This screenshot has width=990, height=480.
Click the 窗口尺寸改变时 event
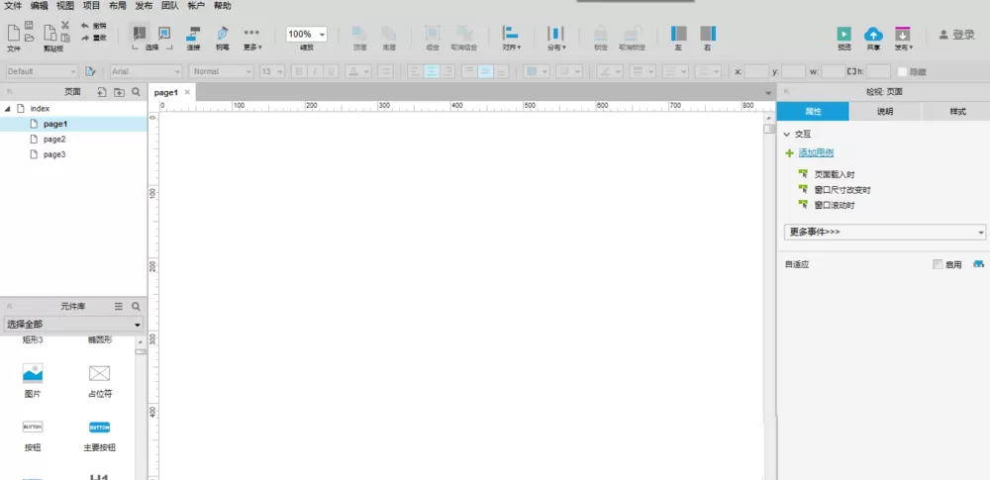pos(842,189)
